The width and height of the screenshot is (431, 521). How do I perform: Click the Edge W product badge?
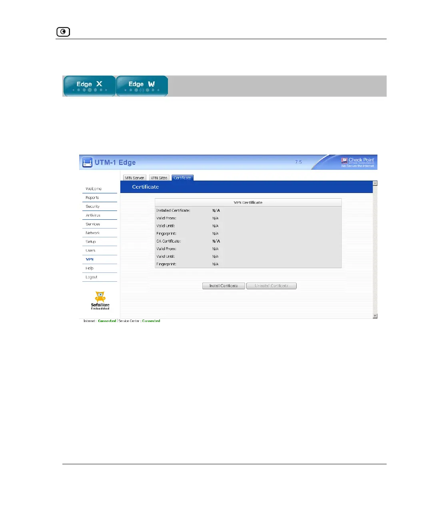point(142,86)
